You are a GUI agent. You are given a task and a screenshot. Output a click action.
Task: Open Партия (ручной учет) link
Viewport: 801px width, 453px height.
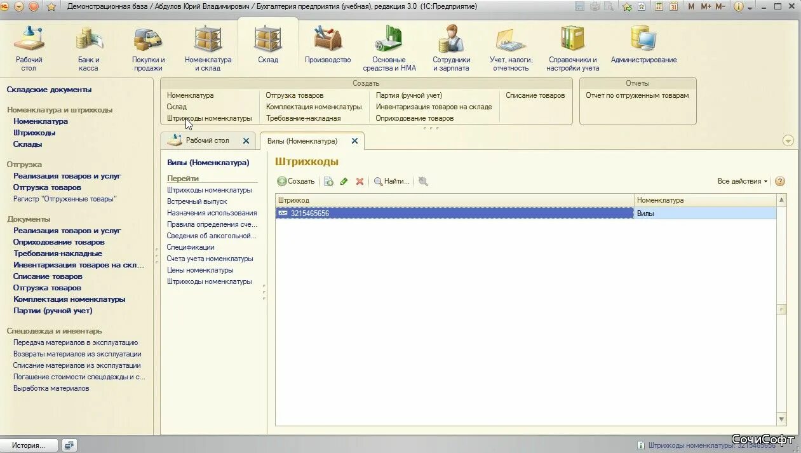point(408,95)
